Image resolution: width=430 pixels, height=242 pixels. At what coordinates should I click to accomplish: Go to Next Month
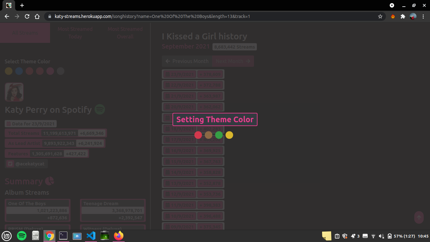click(233, 61)
